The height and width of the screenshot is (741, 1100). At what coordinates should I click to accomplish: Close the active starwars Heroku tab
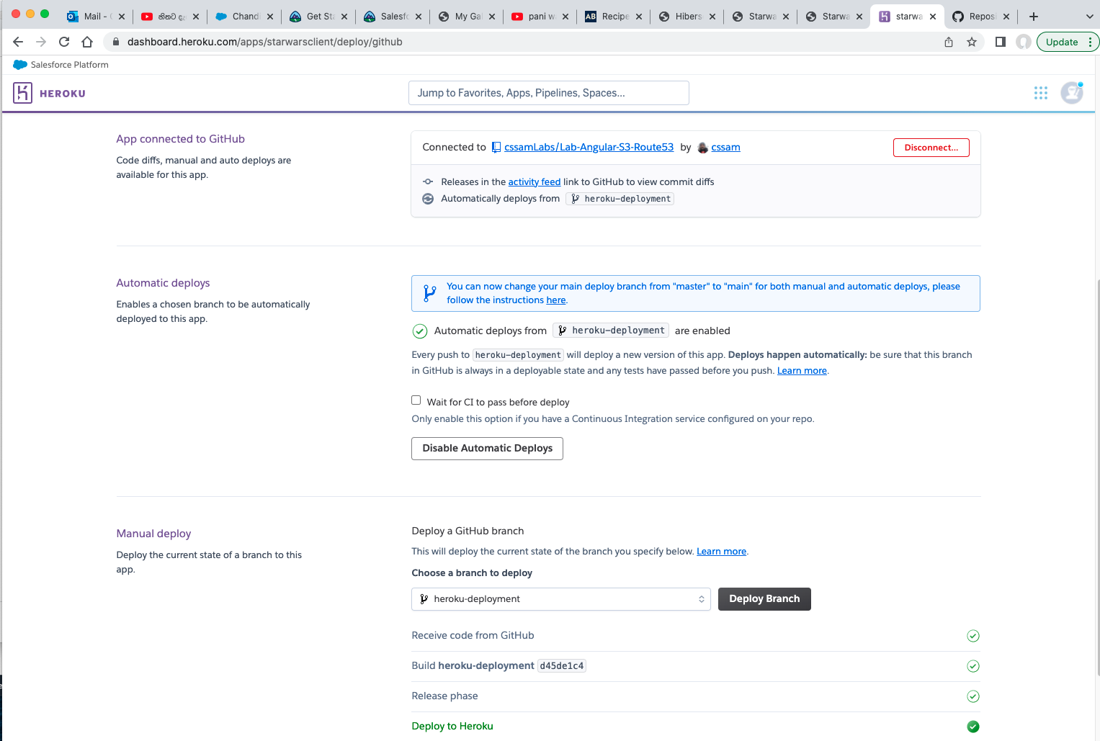pyautogui.click(x=933, y=17)
